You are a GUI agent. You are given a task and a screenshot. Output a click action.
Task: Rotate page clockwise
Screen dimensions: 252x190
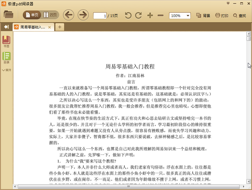tap(138, 16)
